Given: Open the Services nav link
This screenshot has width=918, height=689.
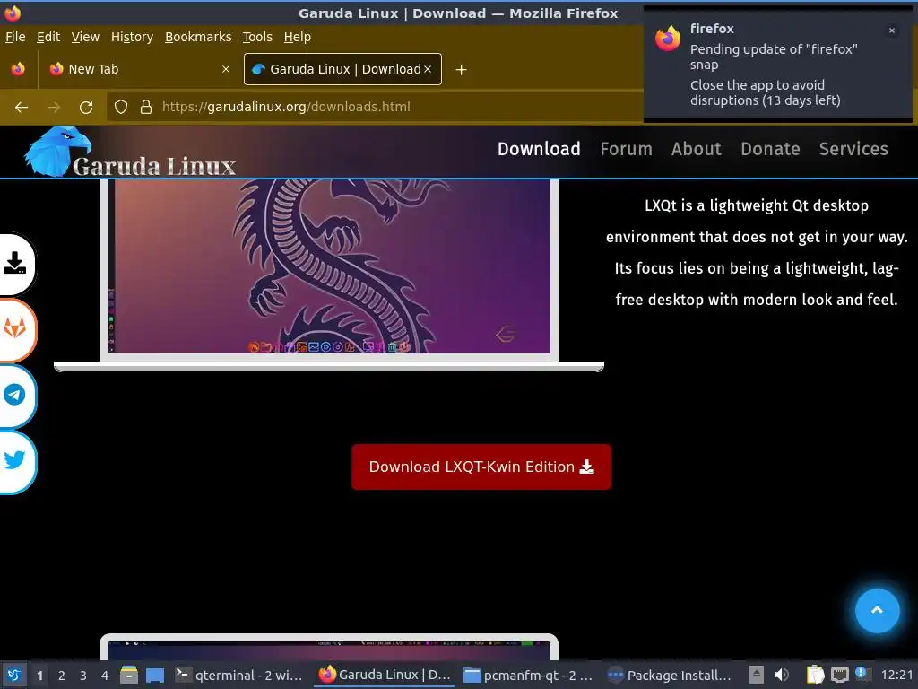Looking at the screenshot, I should pos(853,149).
